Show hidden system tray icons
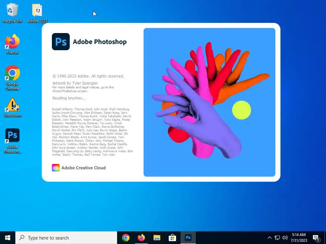This screenshot has height=244, width=326. [269, 238]
